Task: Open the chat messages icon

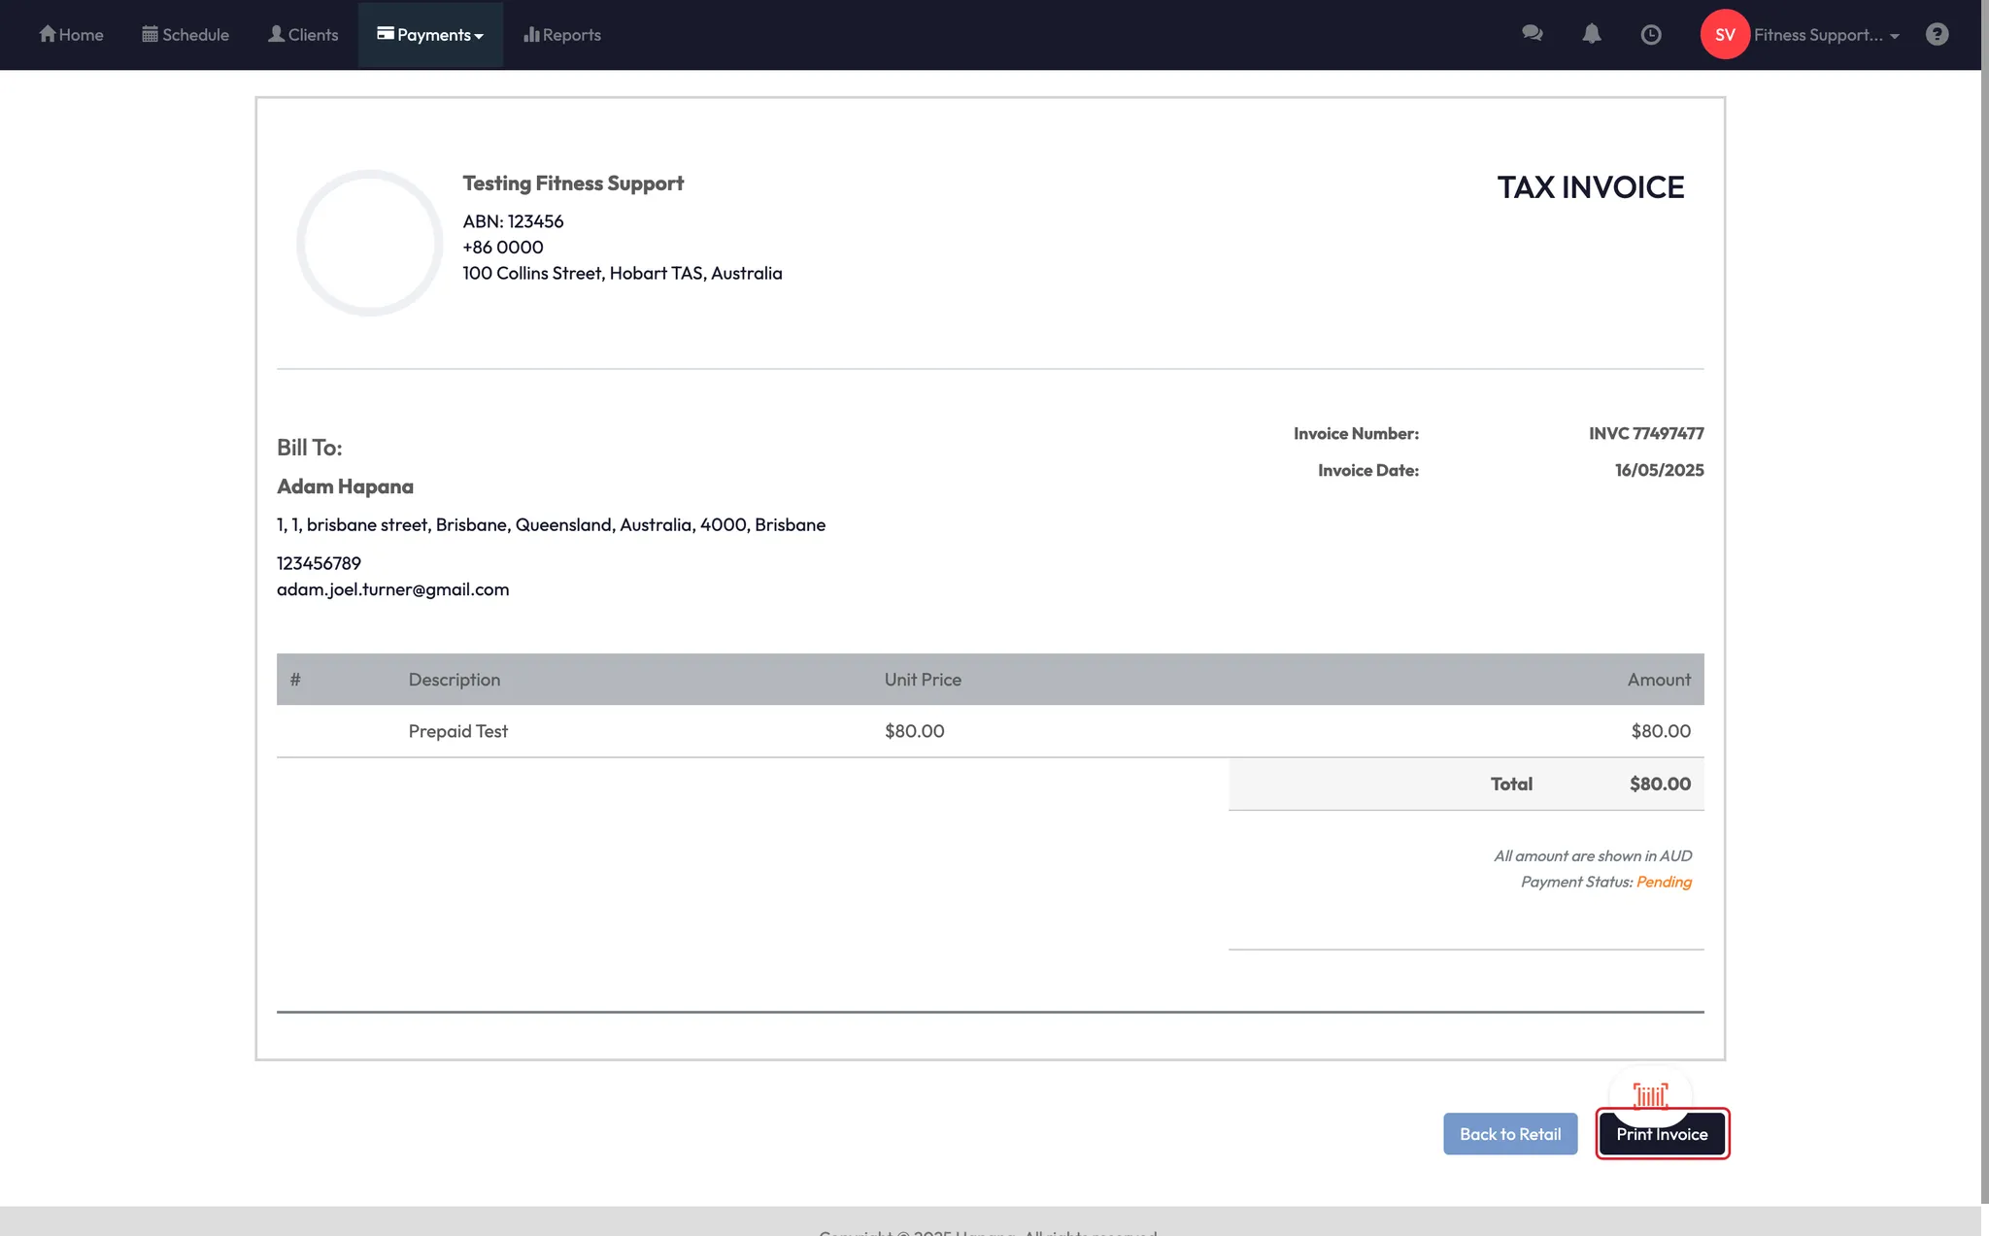Action: click(x=1533, y=34)
